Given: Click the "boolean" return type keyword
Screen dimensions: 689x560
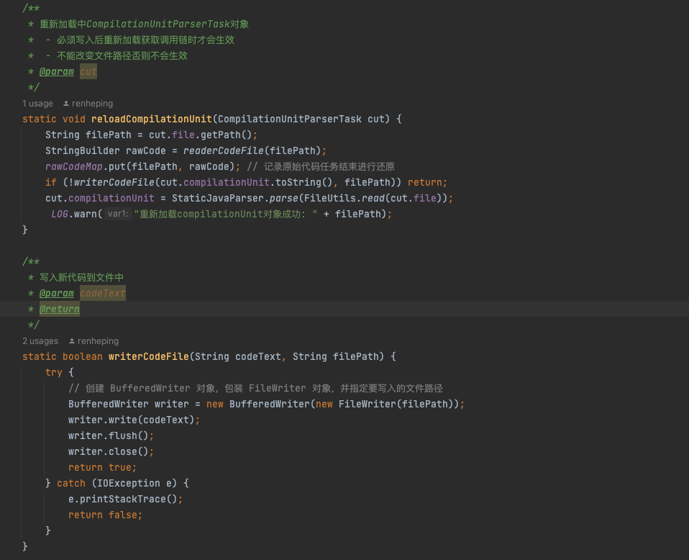Looking at the screenshot, I should click(x=82, y=357).
